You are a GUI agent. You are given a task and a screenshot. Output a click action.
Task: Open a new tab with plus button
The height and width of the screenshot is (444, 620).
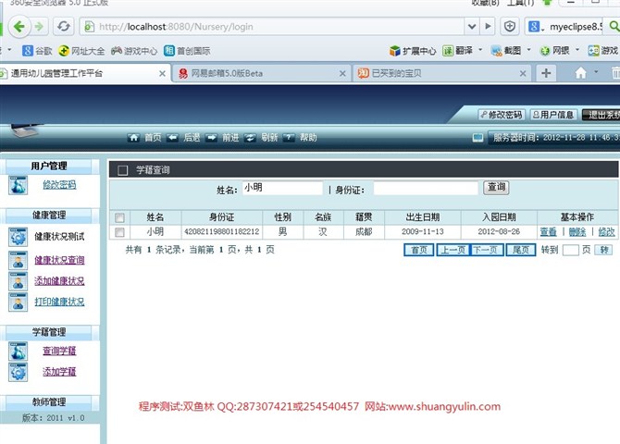546,73
